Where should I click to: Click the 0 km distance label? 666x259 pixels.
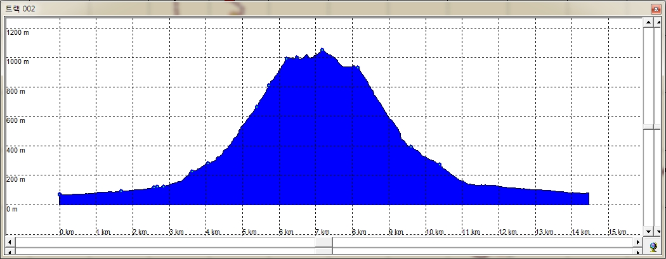click(x=67, y=232)
